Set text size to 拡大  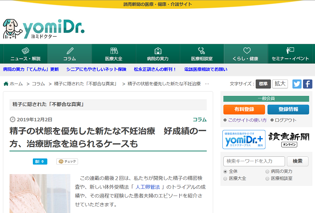pos(280,84)
